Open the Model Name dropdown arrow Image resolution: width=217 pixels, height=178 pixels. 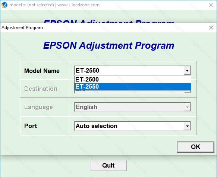click(187, 71)
